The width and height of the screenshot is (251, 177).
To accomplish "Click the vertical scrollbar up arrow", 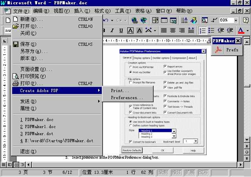I will point(247,42).
